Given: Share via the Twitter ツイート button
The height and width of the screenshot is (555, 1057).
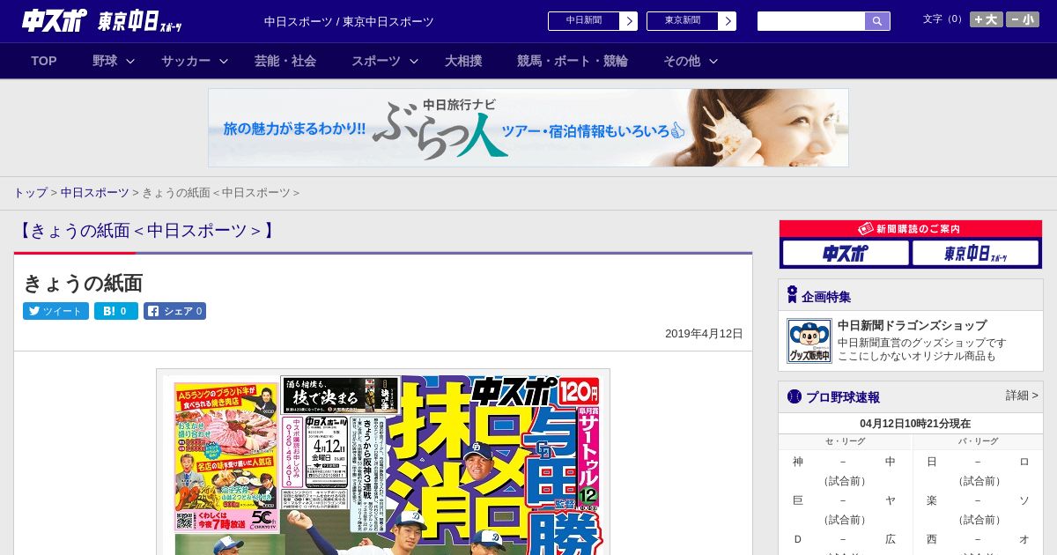Looking at the screenshot, I should coord(55,311).
